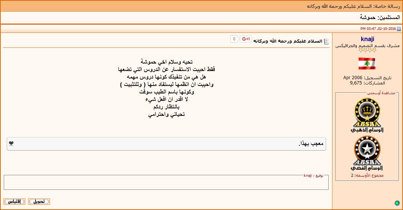Click the small post icon next to the date

tap(399, 29)
